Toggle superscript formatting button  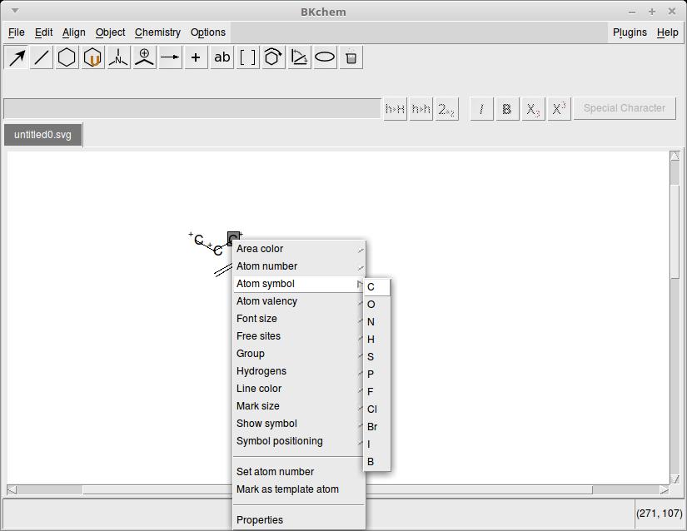pos(560,109)
